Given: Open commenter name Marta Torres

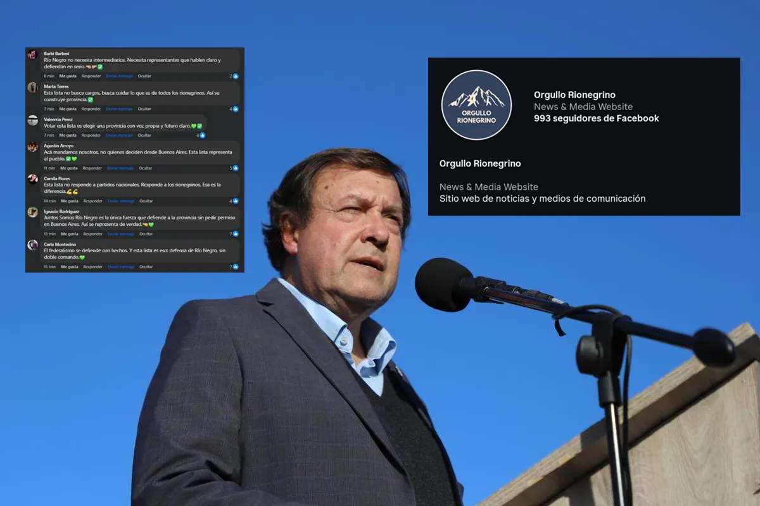Looking at the screenshot, I should click(x=56, y=86).
